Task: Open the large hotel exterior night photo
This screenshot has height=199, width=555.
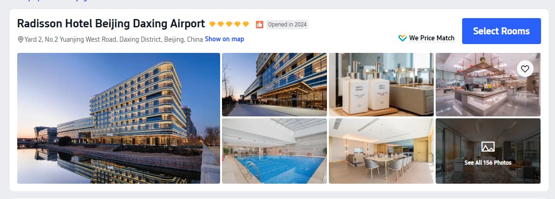Action: [118, 118]
